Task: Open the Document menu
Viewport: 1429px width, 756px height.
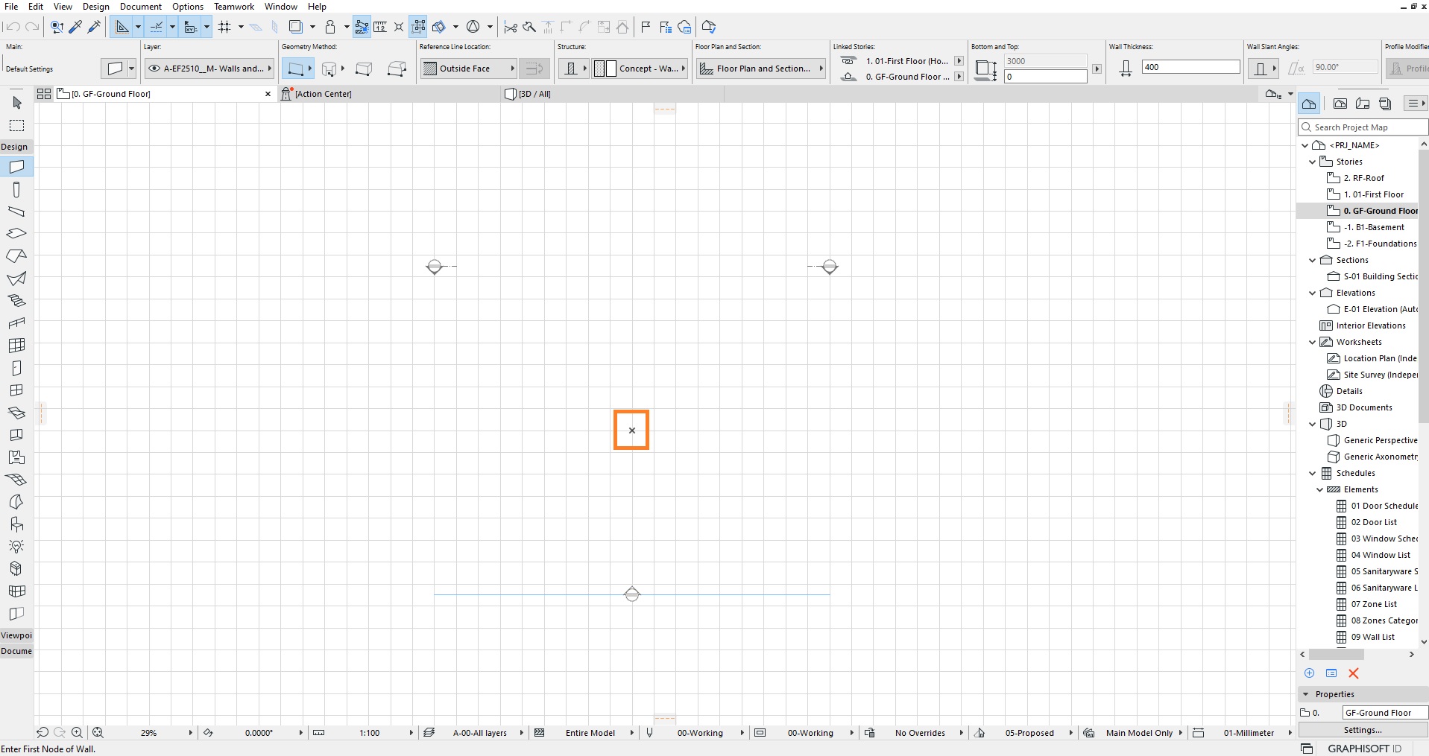Action: [140, 6]
